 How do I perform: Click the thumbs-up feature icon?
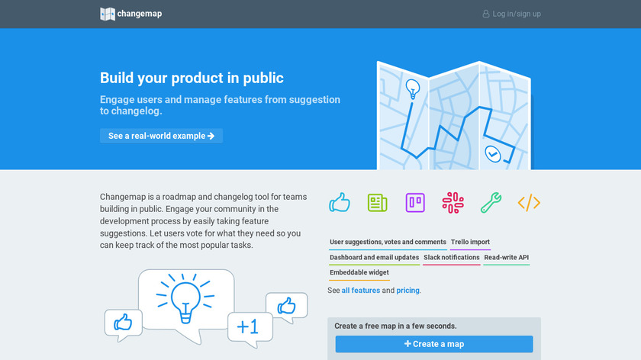tap(340, 202)
